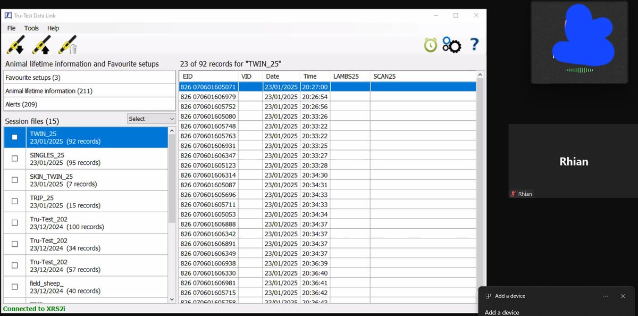This screenshot has height=316, width=638.
Task: Open the settings gears icon
Action: 452,45
